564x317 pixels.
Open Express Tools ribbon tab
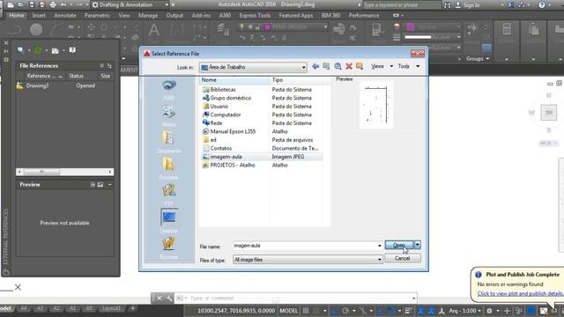pos(255,16)
